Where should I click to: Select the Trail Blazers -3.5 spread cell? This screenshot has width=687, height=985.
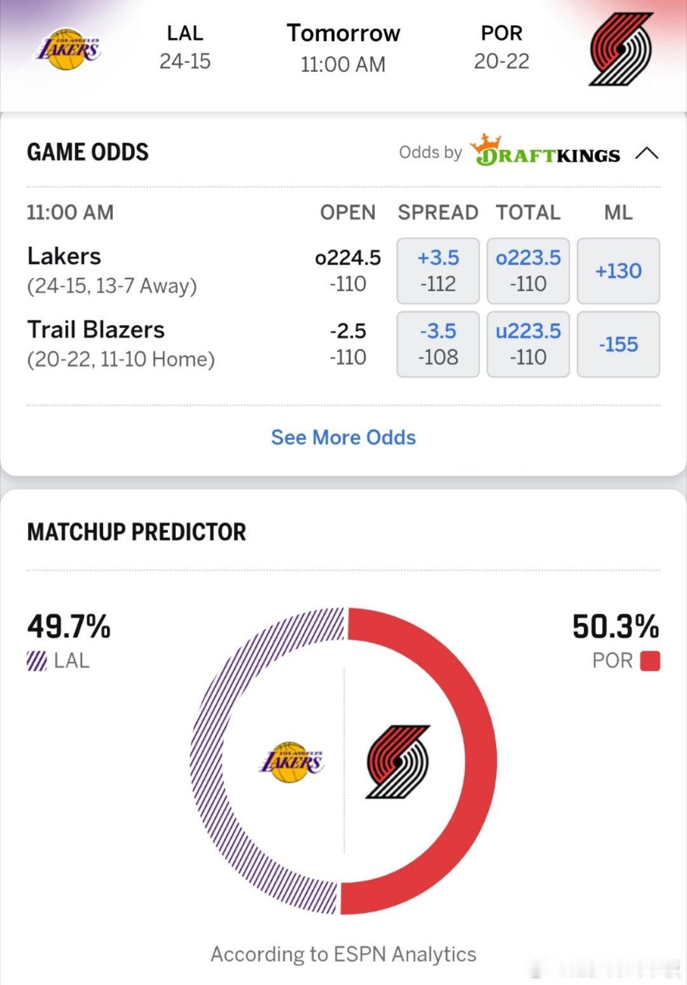(x=438, y=345)
